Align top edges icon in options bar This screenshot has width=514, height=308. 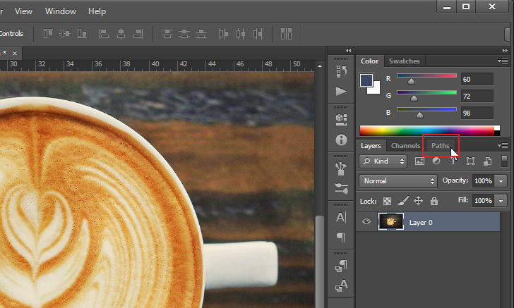click(x=48, y=33)
